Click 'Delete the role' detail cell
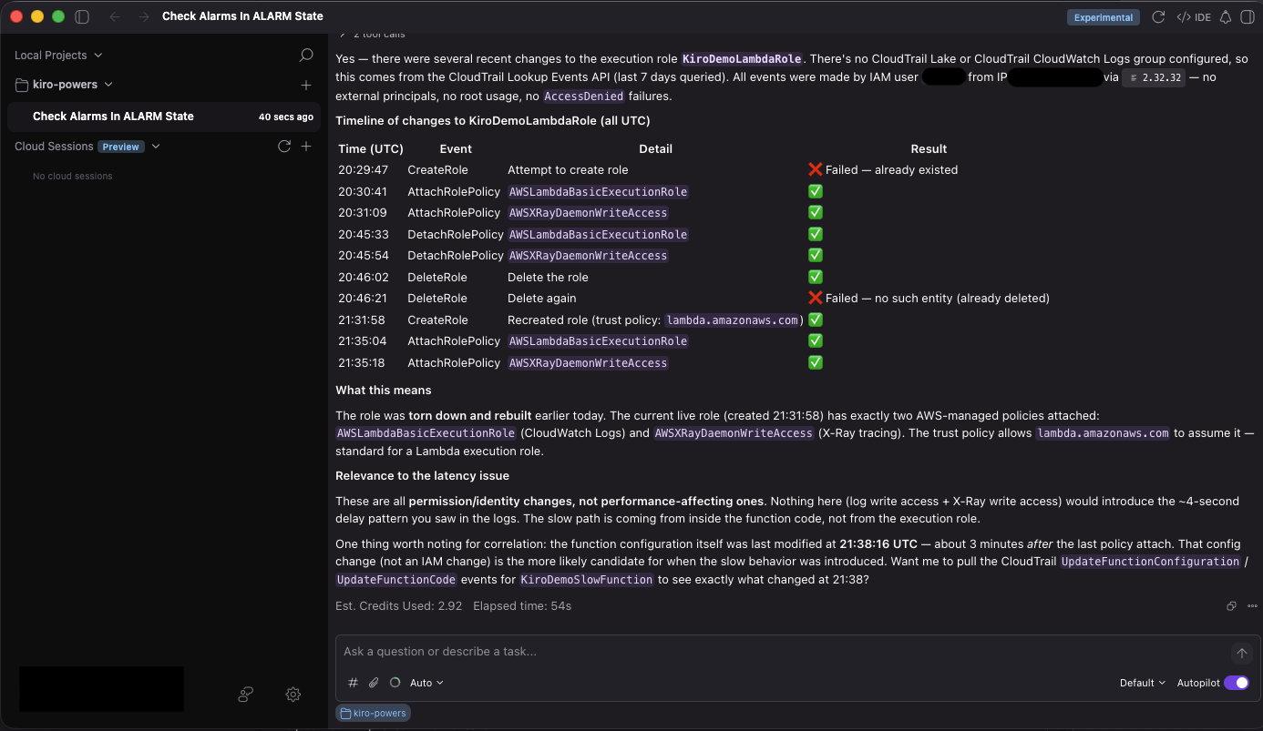This screenshot has height=731, width=1263. point(548,278)
